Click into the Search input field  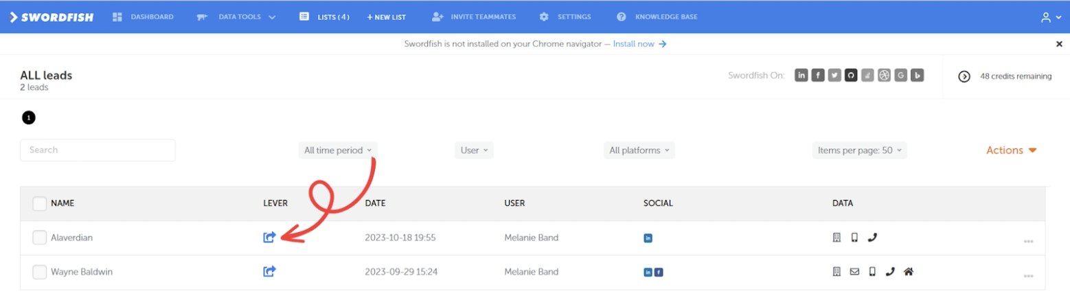[x=98, y=150]
